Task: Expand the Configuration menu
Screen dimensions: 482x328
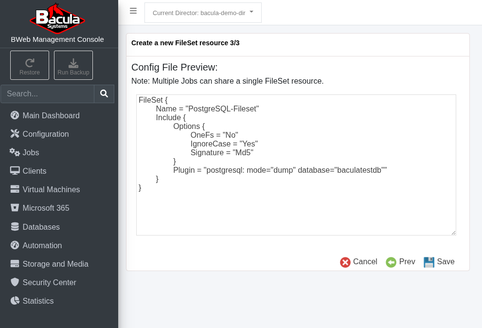Action: pyautogui.click(x=45, y=134)
